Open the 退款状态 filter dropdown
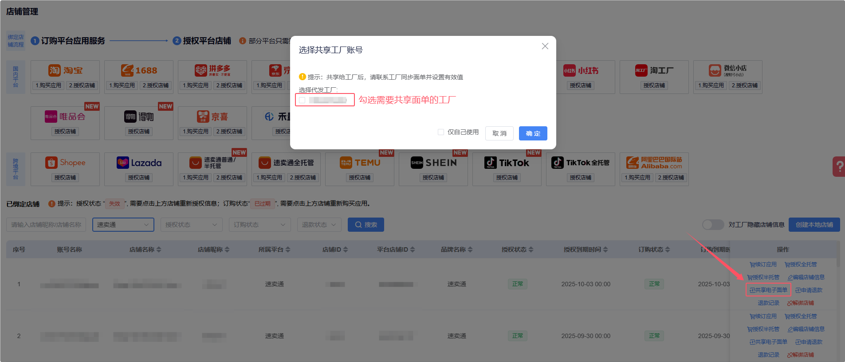845x362 pixels. 319,225
